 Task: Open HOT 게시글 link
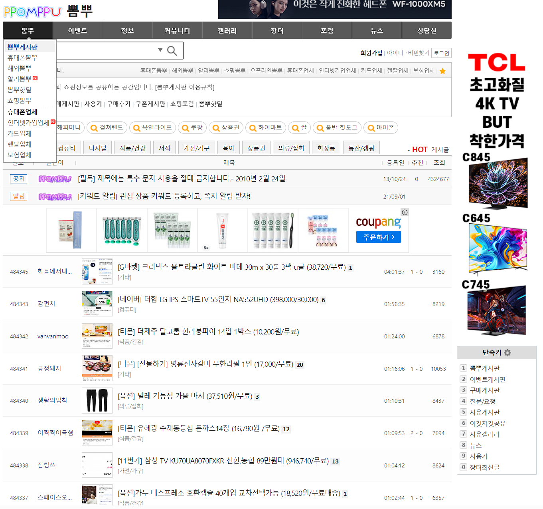click(430, 149)
